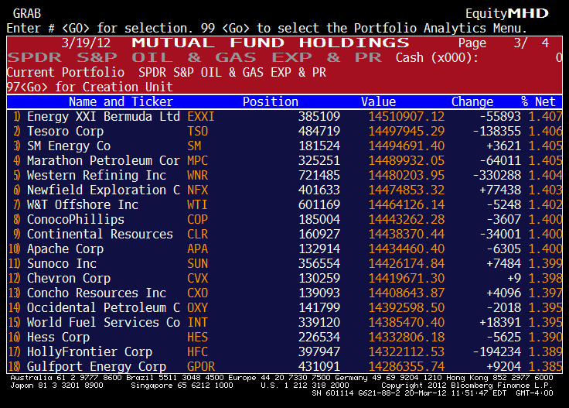Select row 15 World Fuel Services Co
This screenshot has width=569, height=408.
tap(284, 322)
